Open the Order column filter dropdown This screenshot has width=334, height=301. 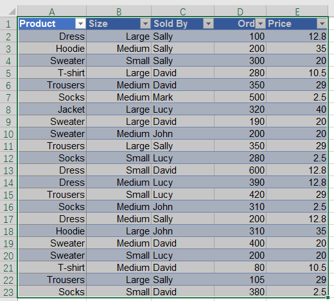pos(261,24)
